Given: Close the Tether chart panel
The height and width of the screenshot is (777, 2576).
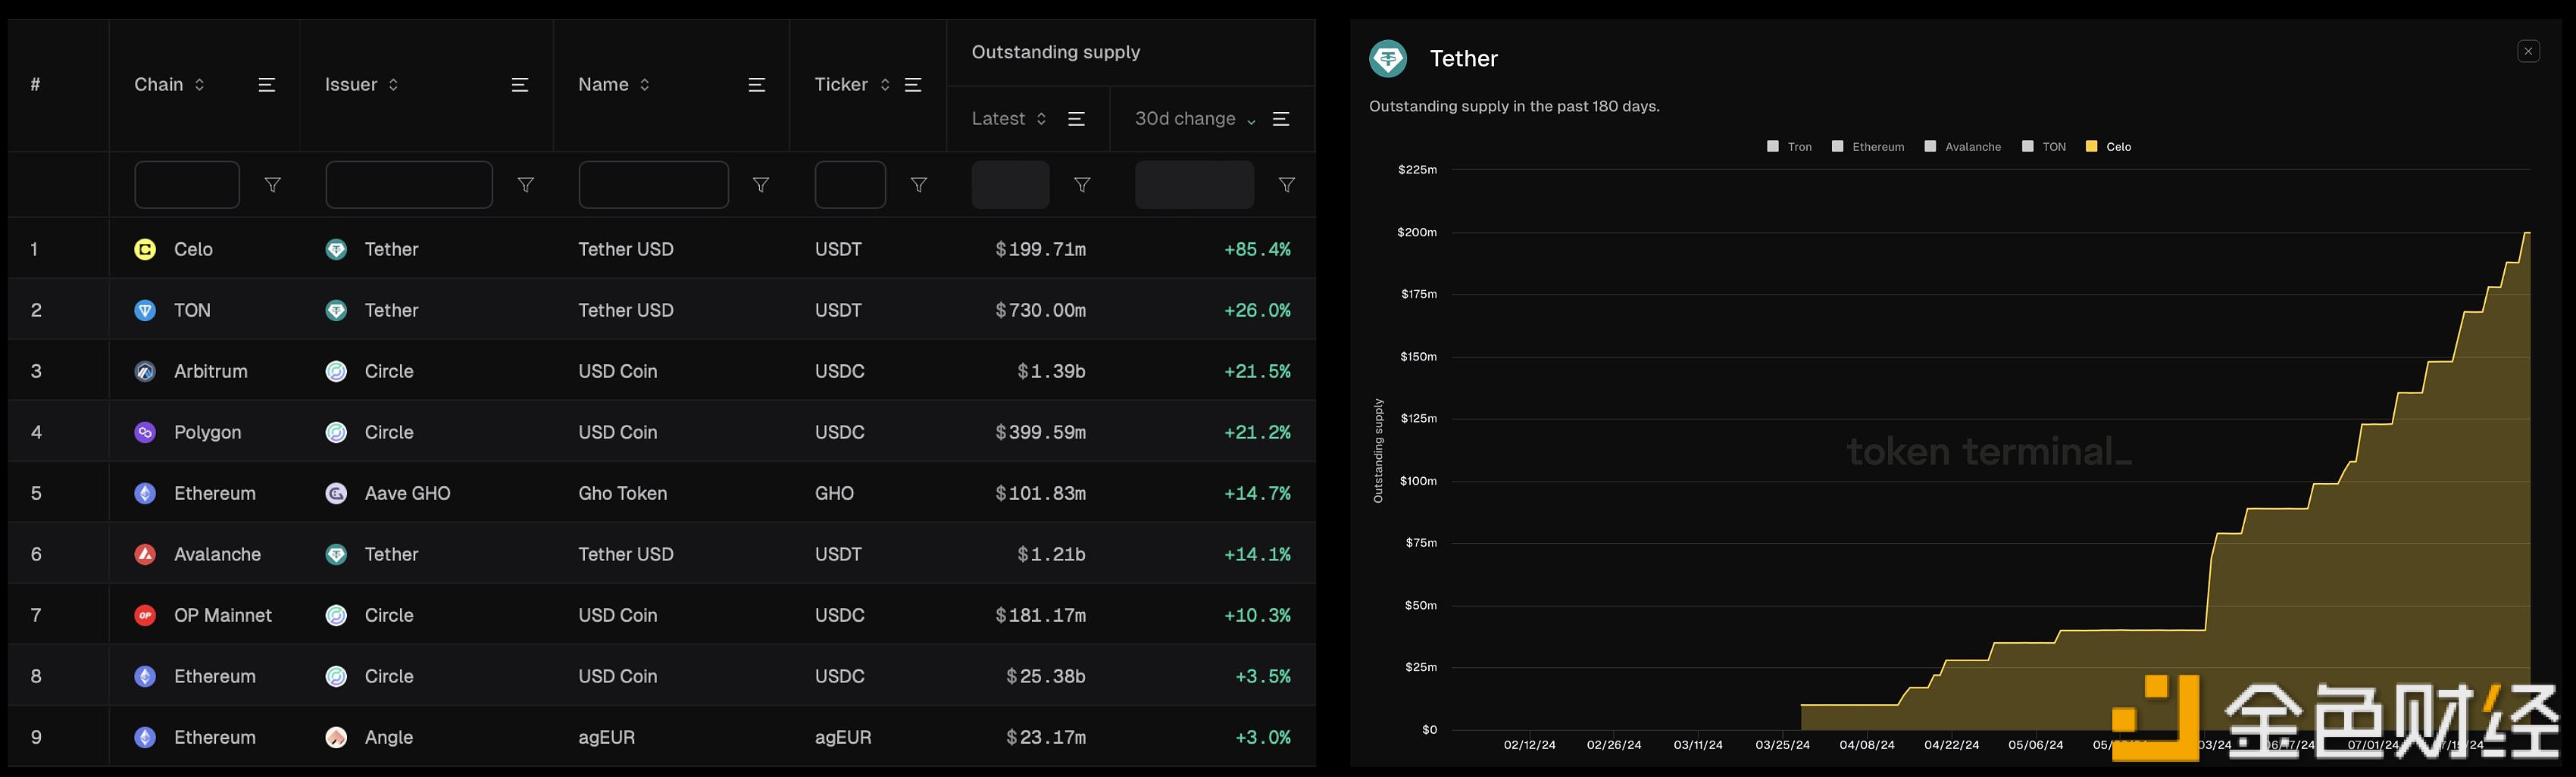Looking at the screenshot, I should (2528, 51).
